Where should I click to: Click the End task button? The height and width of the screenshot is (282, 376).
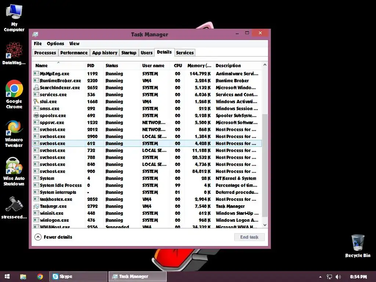tap(249, 237)
